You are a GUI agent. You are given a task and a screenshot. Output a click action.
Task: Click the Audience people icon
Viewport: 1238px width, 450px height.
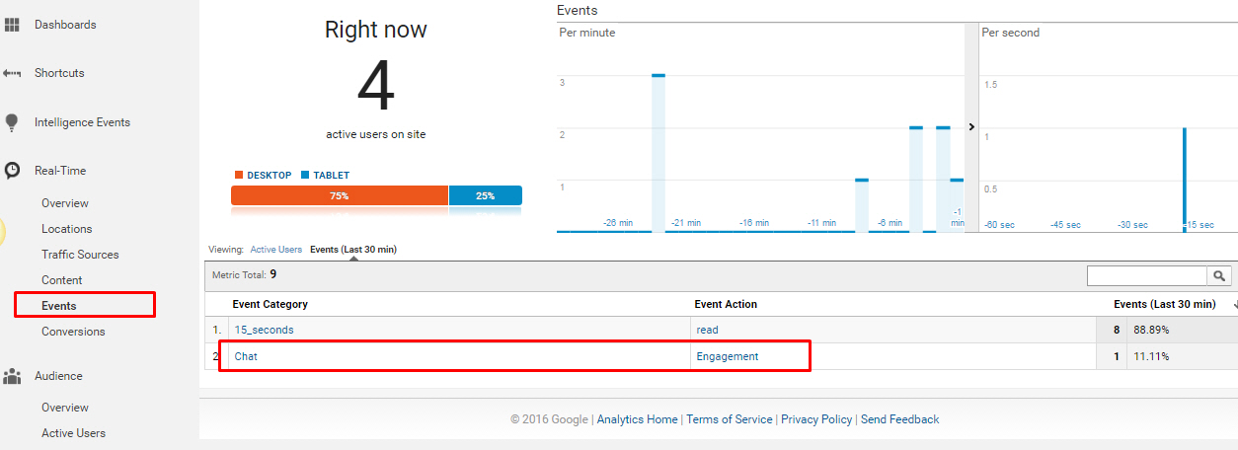click(x=13, y=376)
